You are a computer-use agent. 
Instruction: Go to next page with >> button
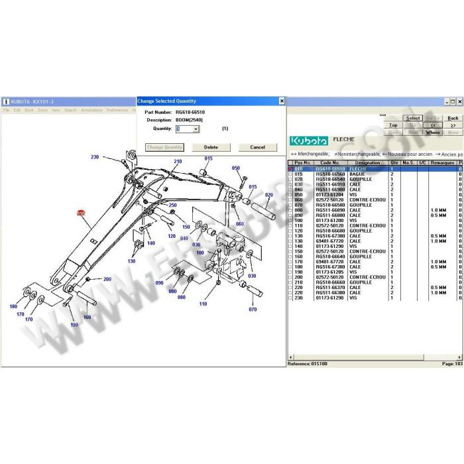[x=453, y=125]
